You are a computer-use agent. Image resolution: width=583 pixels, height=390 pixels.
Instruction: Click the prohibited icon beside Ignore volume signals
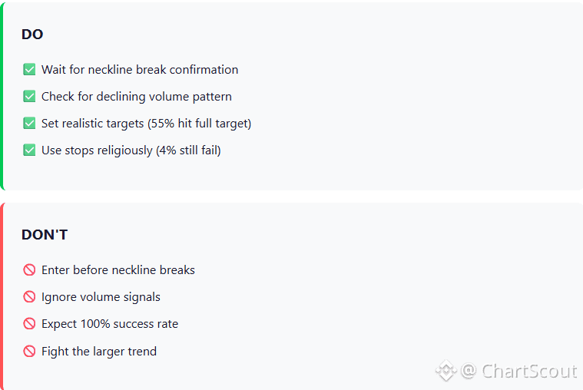point(29,297)
